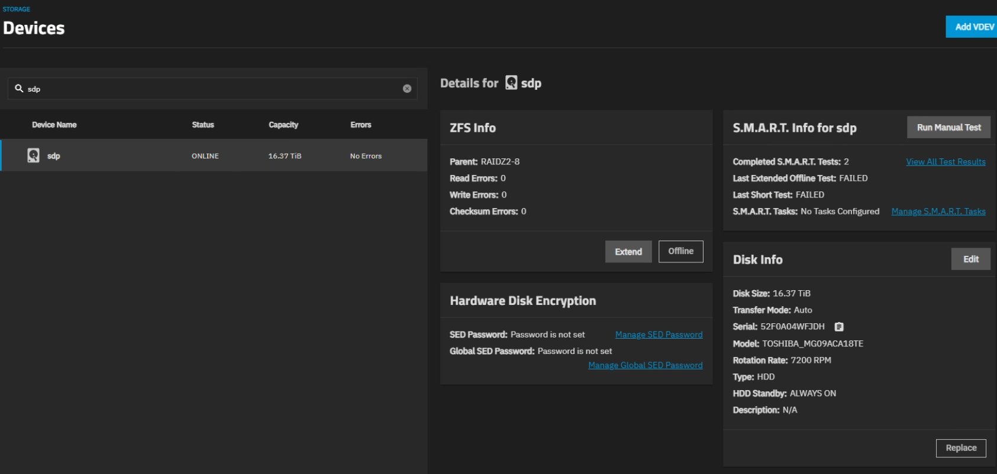Click the Status column header

[x=203, y=125]
